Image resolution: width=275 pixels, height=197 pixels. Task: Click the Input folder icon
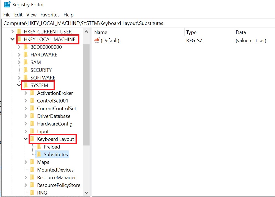point(32,131)
